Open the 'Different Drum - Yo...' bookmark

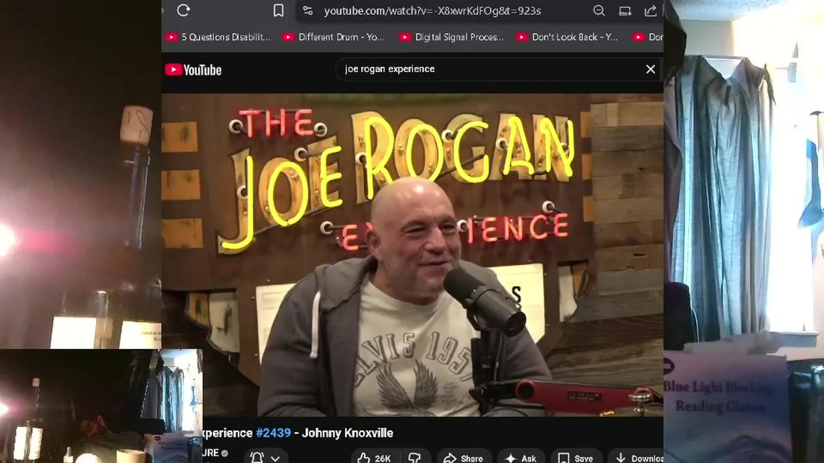(x=334, y=37)
